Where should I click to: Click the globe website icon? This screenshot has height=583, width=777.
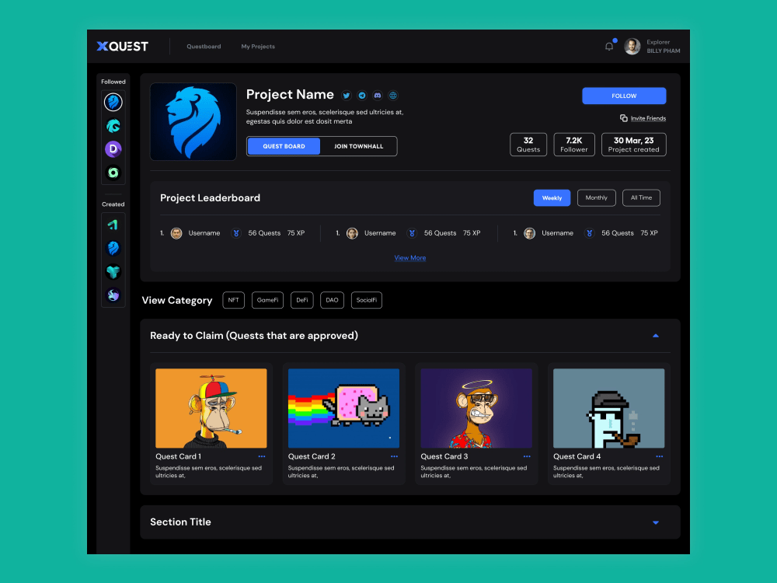coord(393,95)
